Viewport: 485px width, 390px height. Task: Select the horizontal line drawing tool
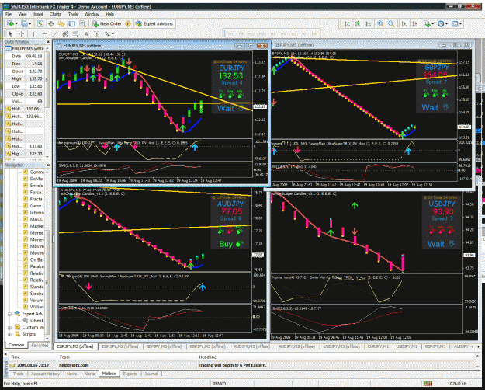point(44,33)
